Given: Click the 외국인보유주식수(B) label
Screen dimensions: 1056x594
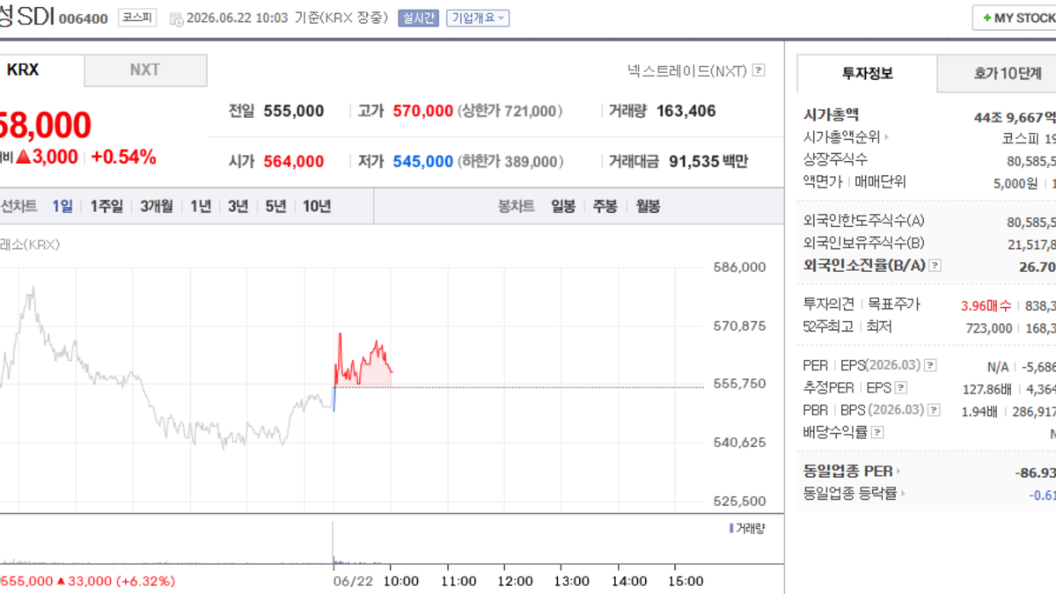Looking at the screenshot, I should (x=864, y=243).
